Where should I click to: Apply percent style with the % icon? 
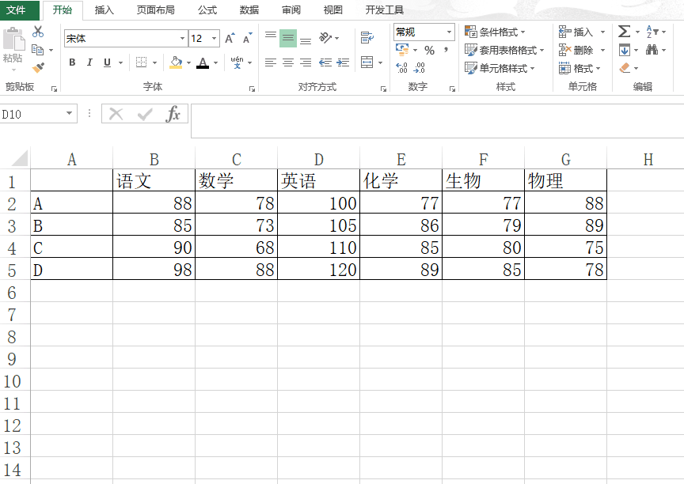(x=430, y=51)
